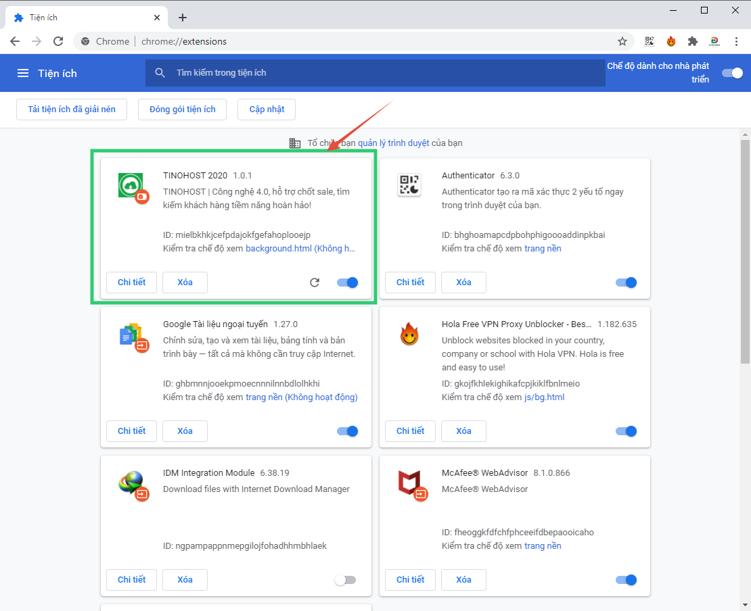
Task: Click the search magnifier icon in extensions bar
Action: pos(160,73)
